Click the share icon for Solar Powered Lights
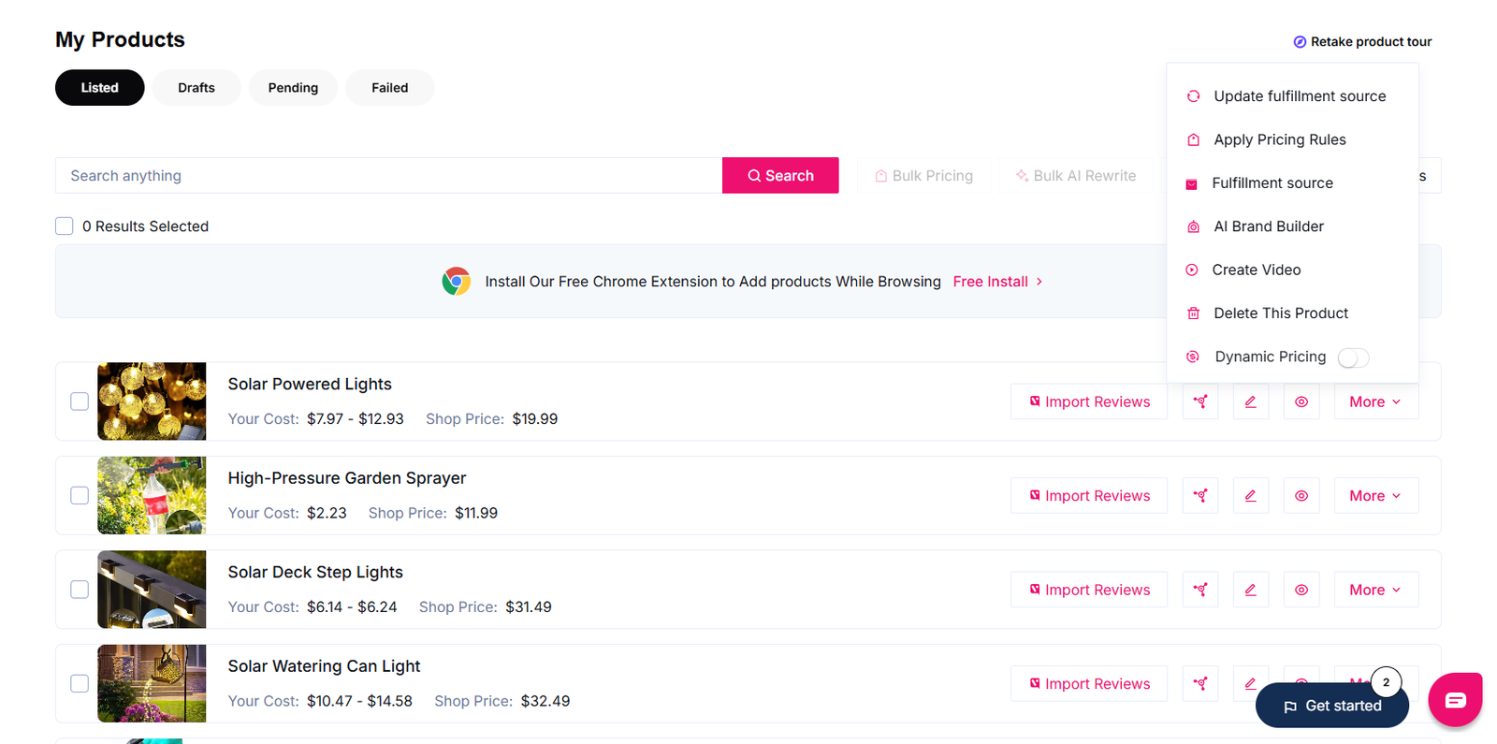This screenshot has width=1497, height=744. point(1200,401)
